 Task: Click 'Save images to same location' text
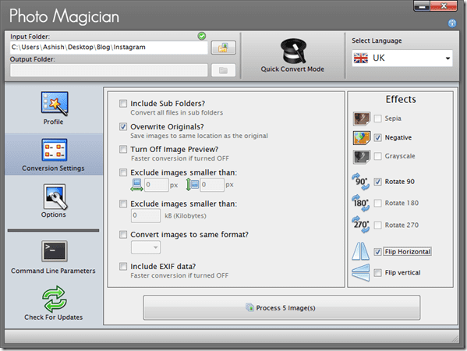point(200,136)
